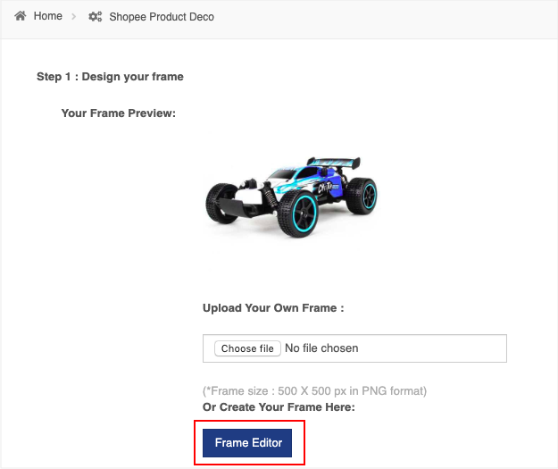Click the breadcrumb chevron separator after Home
The width and height of the screenshot is (558, 469).
74,16
